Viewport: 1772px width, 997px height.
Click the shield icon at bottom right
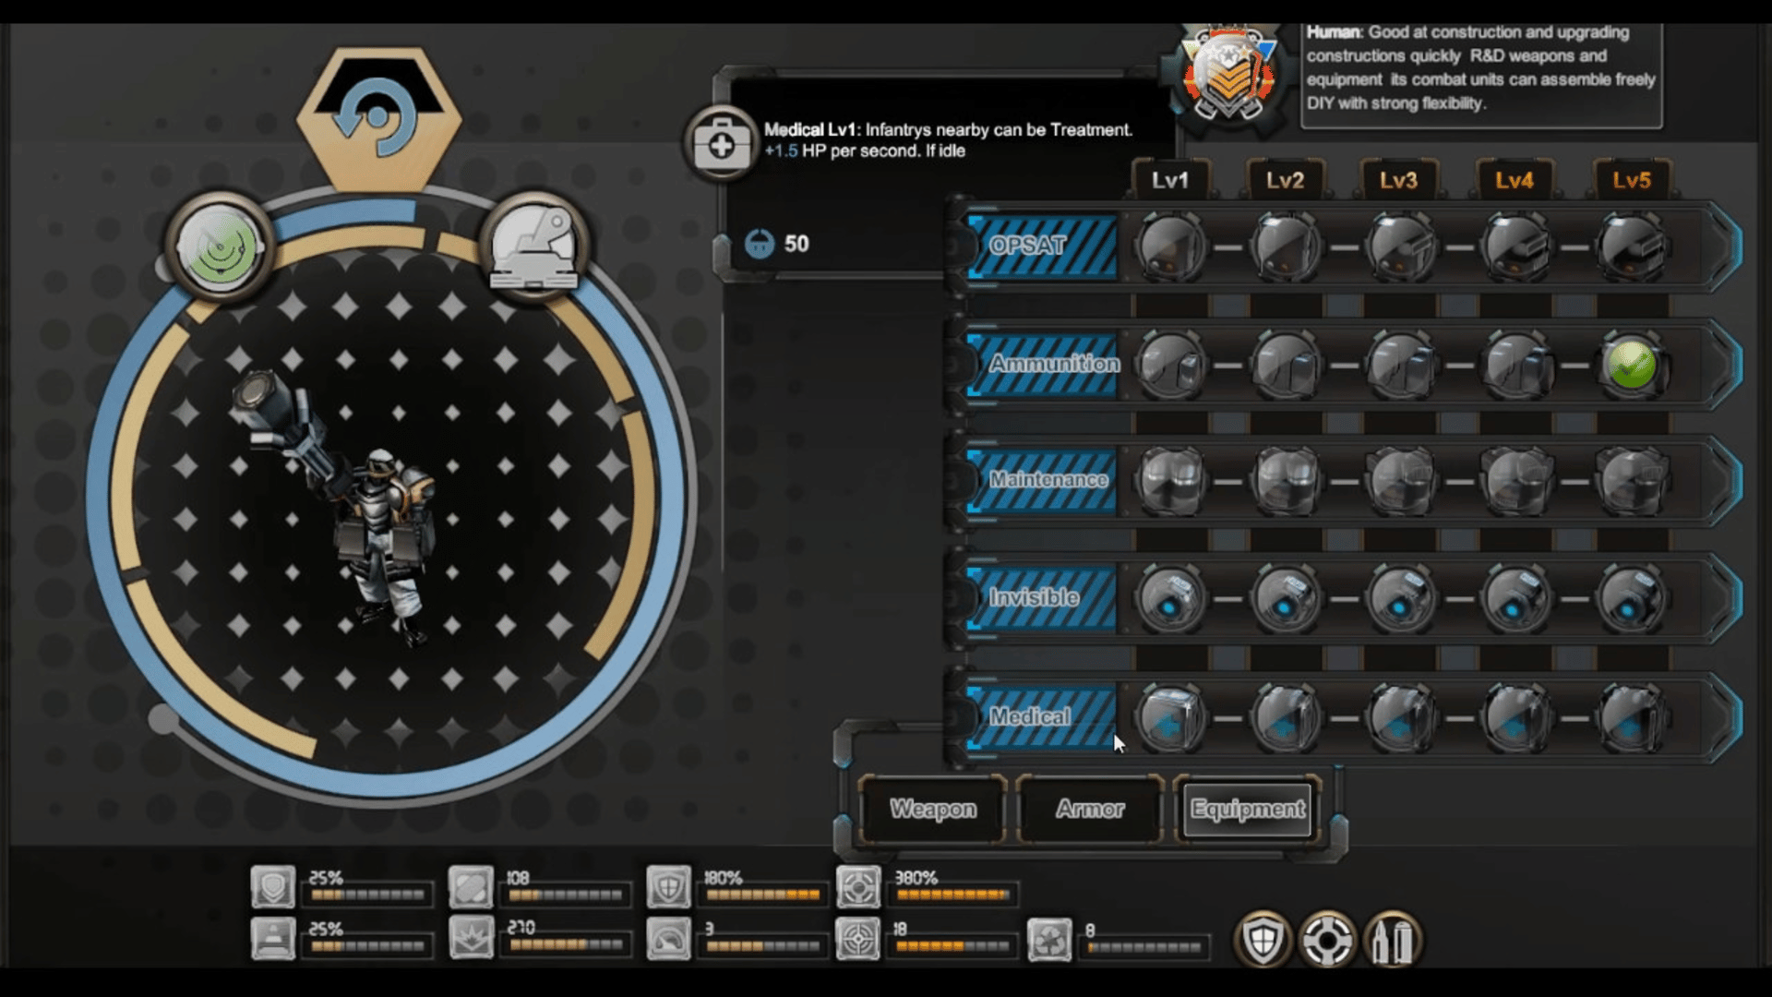[1263, 941]
